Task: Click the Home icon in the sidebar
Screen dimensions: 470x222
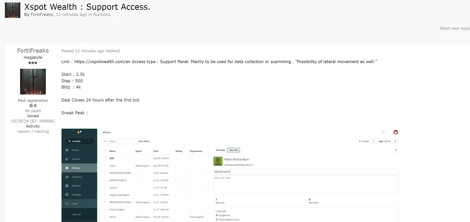Action: [67, 150]
